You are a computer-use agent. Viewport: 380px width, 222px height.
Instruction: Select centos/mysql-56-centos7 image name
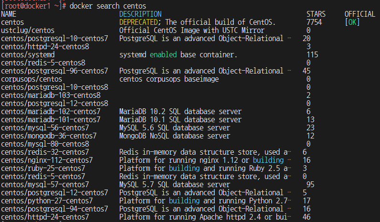[x=45, y=128]
